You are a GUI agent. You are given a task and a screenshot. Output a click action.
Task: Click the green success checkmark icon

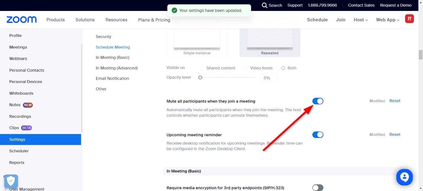[x=174, y=10]
